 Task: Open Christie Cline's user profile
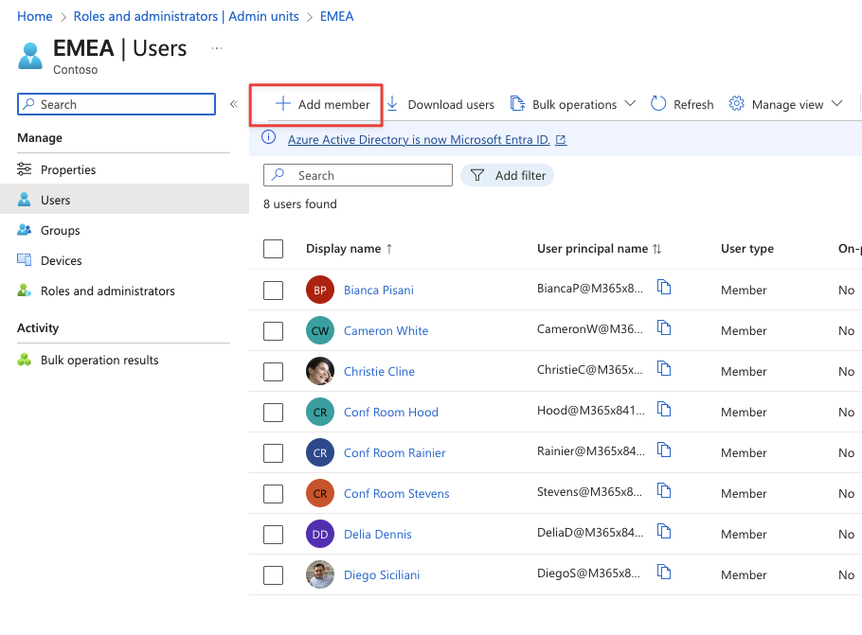[379, 371]
